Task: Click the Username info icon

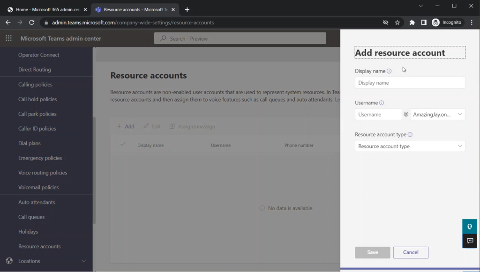Action: click(x=381, y=103)
